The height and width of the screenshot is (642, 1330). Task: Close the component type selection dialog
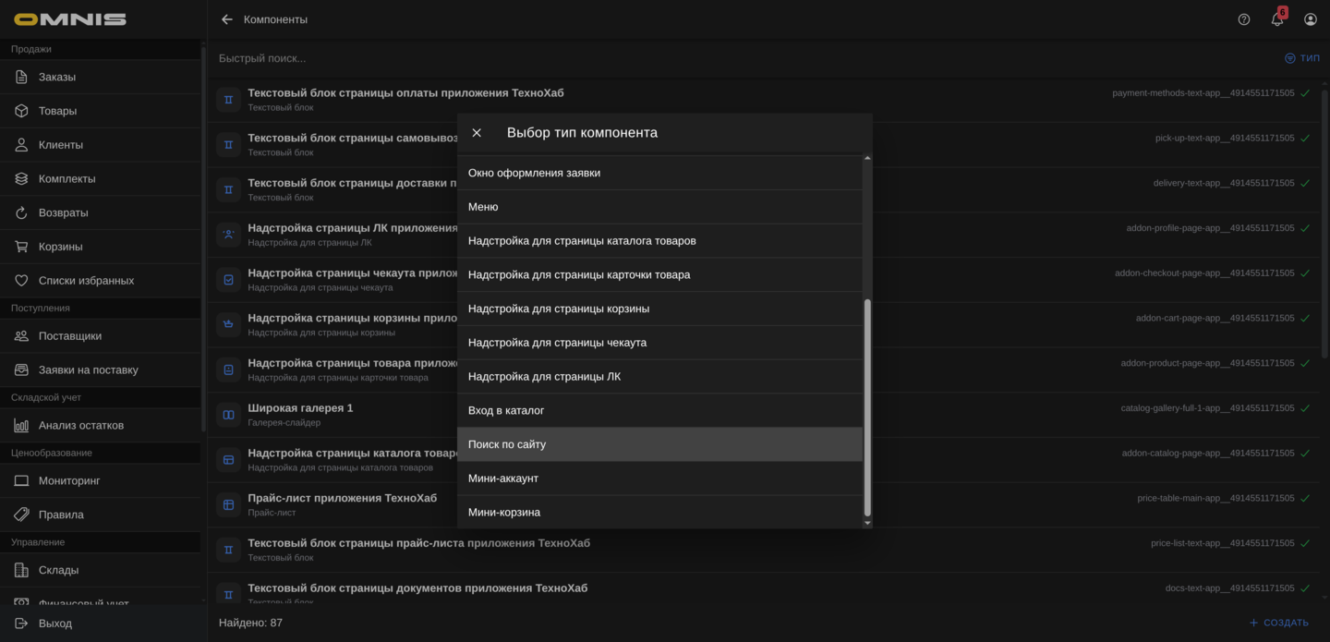pyautogui.click(x=477, y=133)
